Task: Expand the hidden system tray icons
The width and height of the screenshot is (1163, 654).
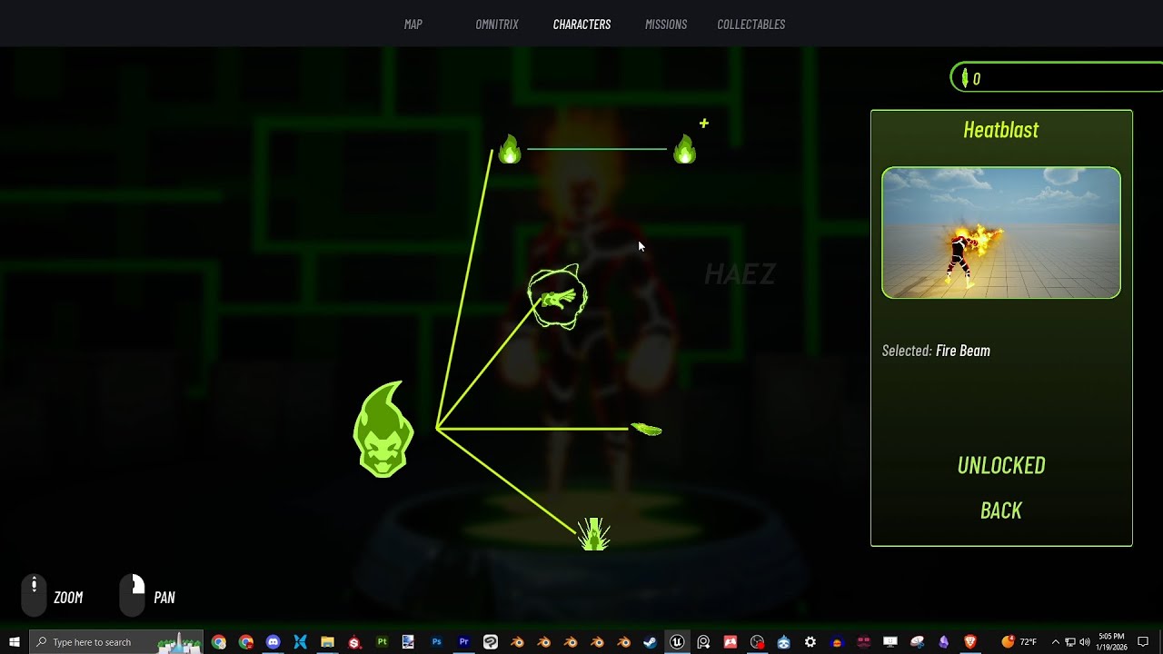Action: (x=1056, y=642)
